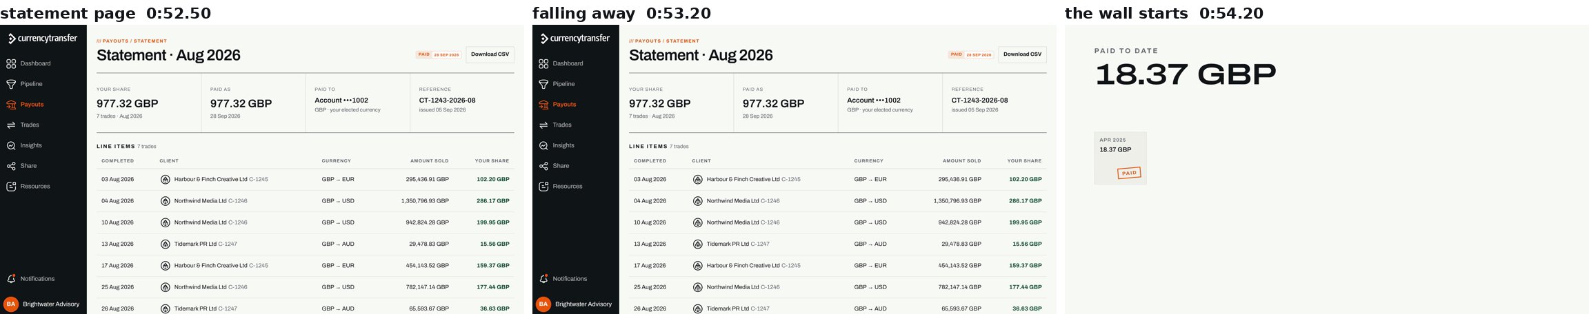Image resolution: width=1589 pixels, height=314 pixels.
Task: Click client icon on 10 Aug row, falling away frame
Action: 698,222
